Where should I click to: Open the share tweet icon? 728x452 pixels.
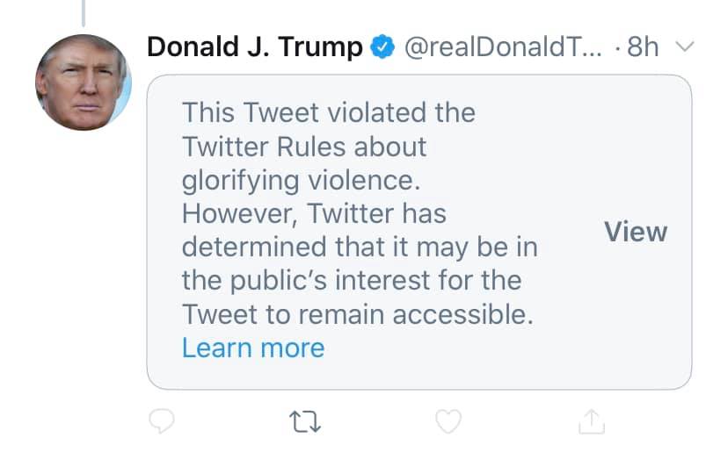[x=592, y=421]
